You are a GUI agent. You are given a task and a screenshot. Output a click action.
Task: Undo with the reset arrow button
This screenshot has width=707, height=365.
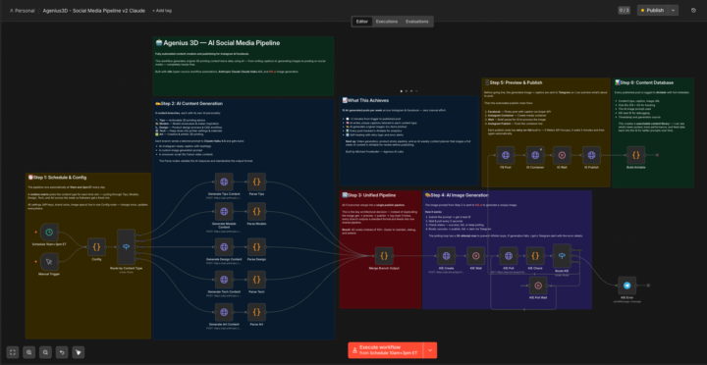(x=62, y=352)
